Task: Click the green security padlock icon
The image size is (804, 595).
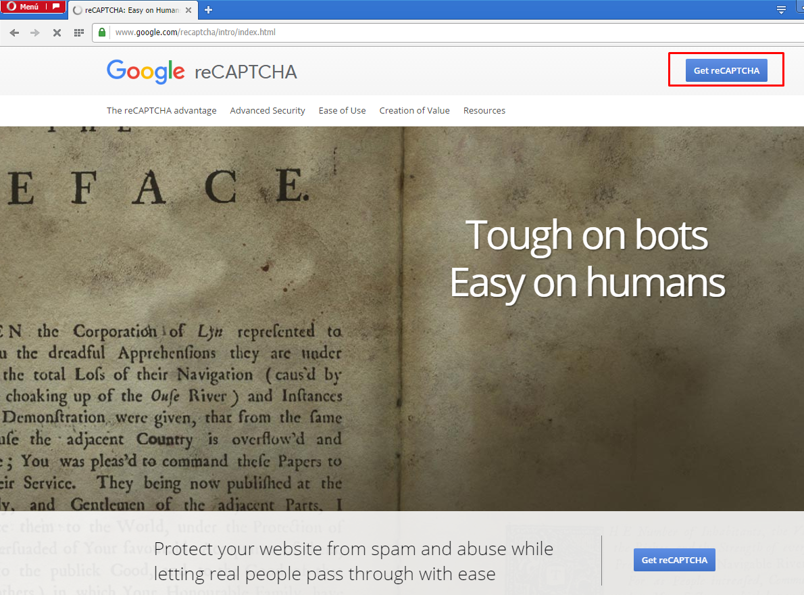Action: tap(102, 32)
